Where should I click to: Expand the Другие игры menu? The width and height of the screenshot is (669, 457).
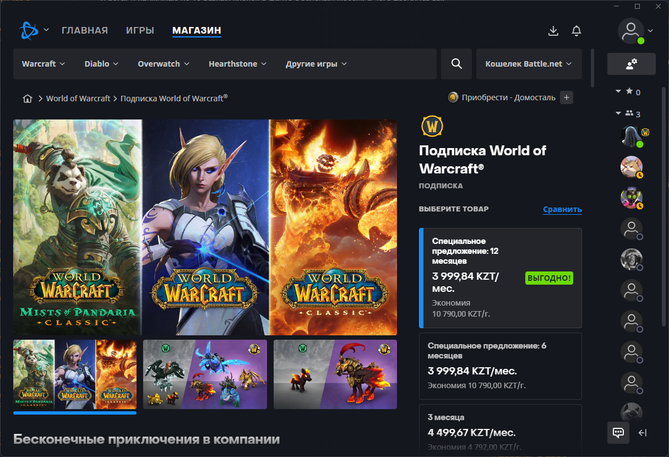(316, 64)
